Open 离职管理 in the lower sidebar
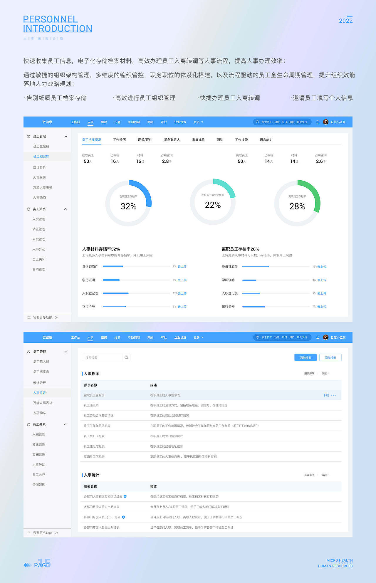The image size is (376, 583). (x=39, y=455)
